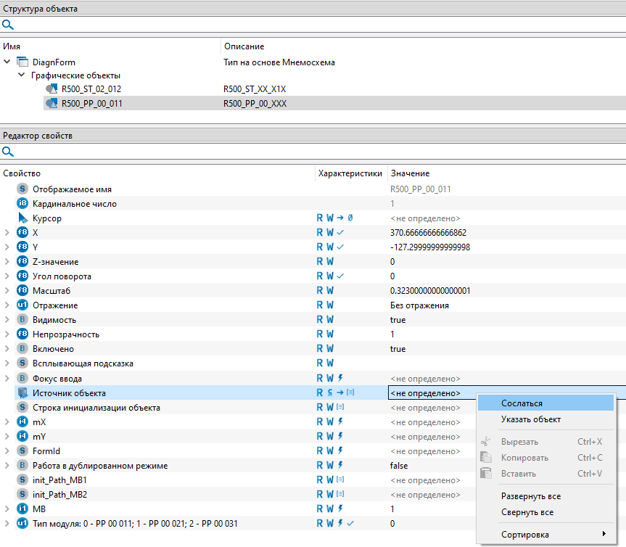Click the R500_ST_02_012 graphic object icon
The image size is (626, 547).
pyautogui.click(x=52, y=89)
